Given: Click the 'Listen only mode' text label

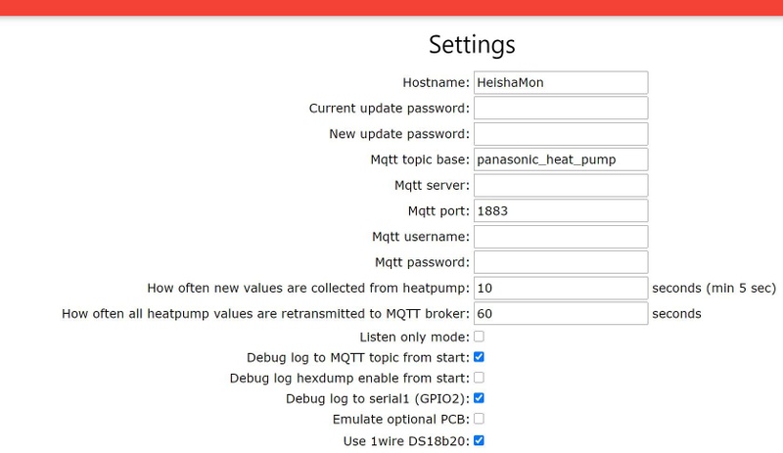Looking at the screenshot, I should click(x=415, y=337).
